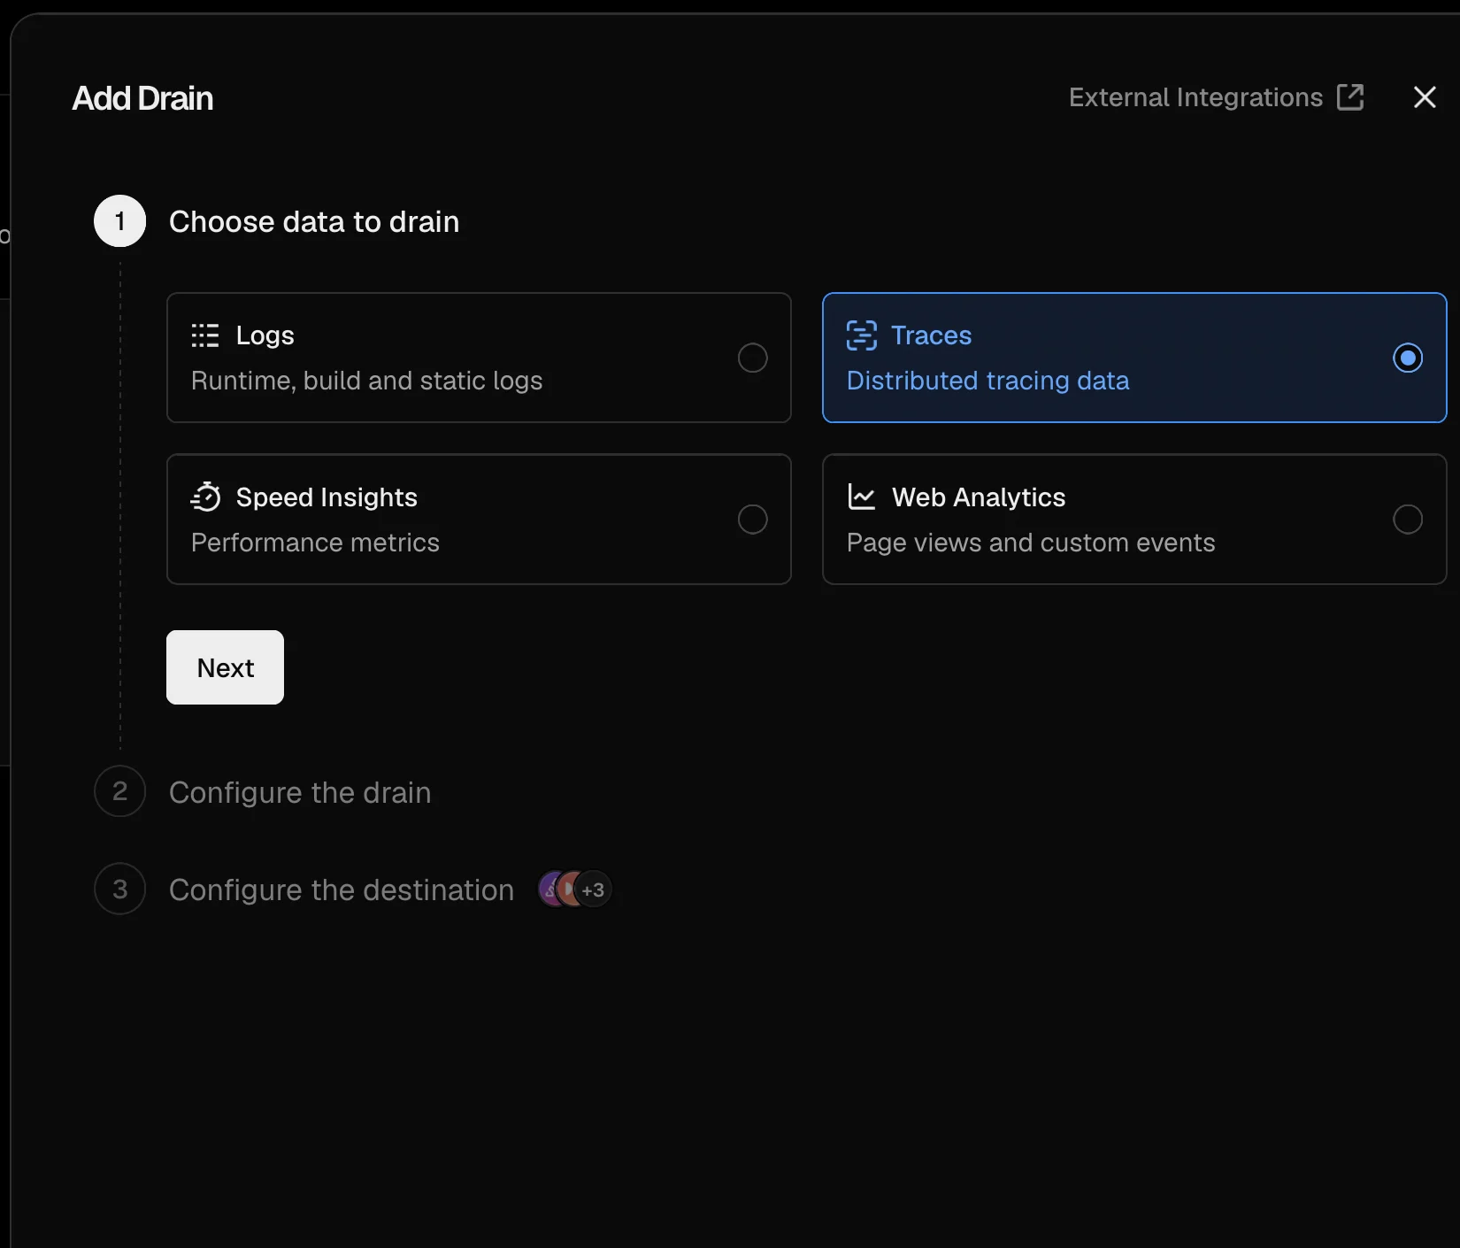Select the Web Analytics radio button

tap(1408, 520)
